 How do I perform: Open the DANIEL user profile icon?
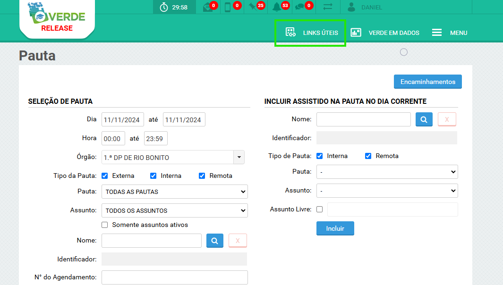pyautogui.click(x=351, y=7)
